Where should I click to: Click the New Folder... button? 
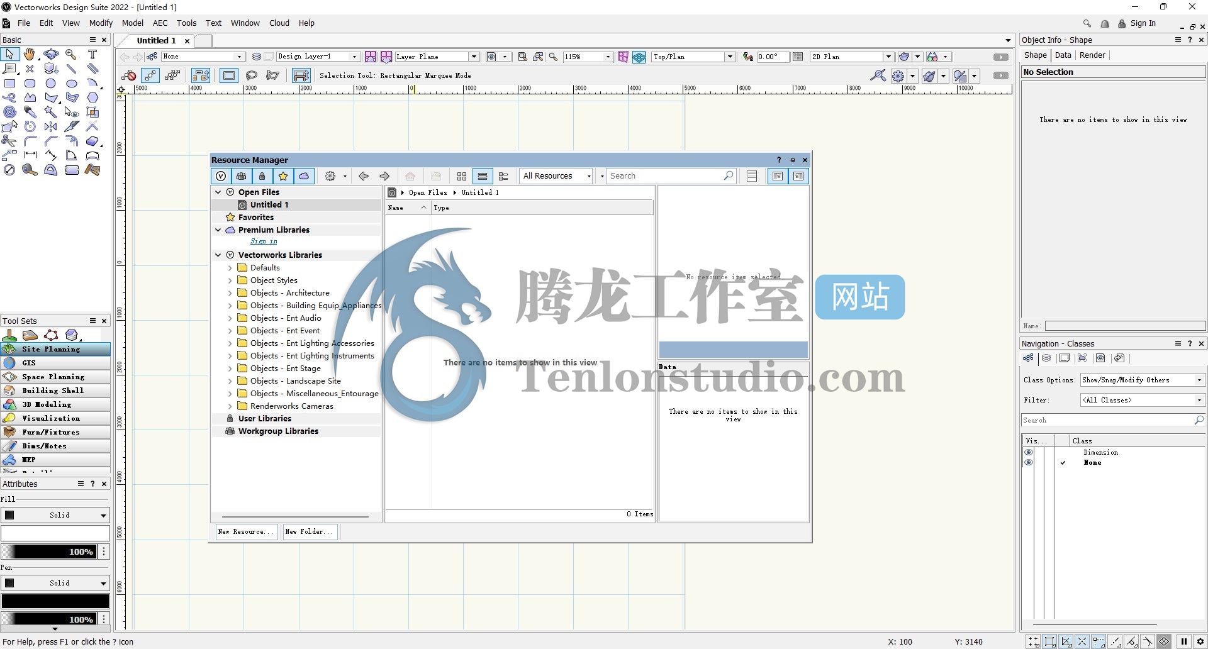click(310, 532)
